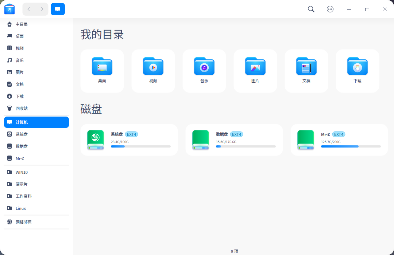
Task: Open 演示片 bookmark in the sidebar
Action: pos(36,184)
